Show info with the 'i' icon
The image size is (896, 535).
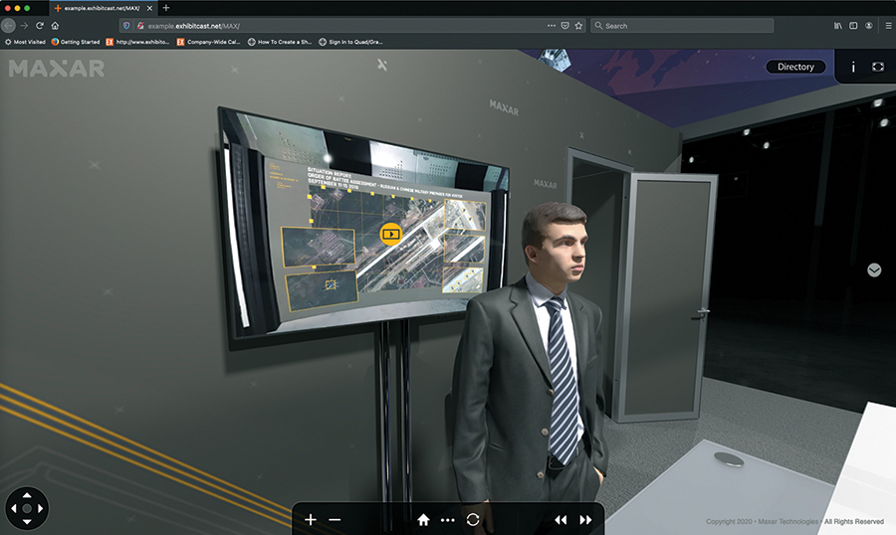853,67
